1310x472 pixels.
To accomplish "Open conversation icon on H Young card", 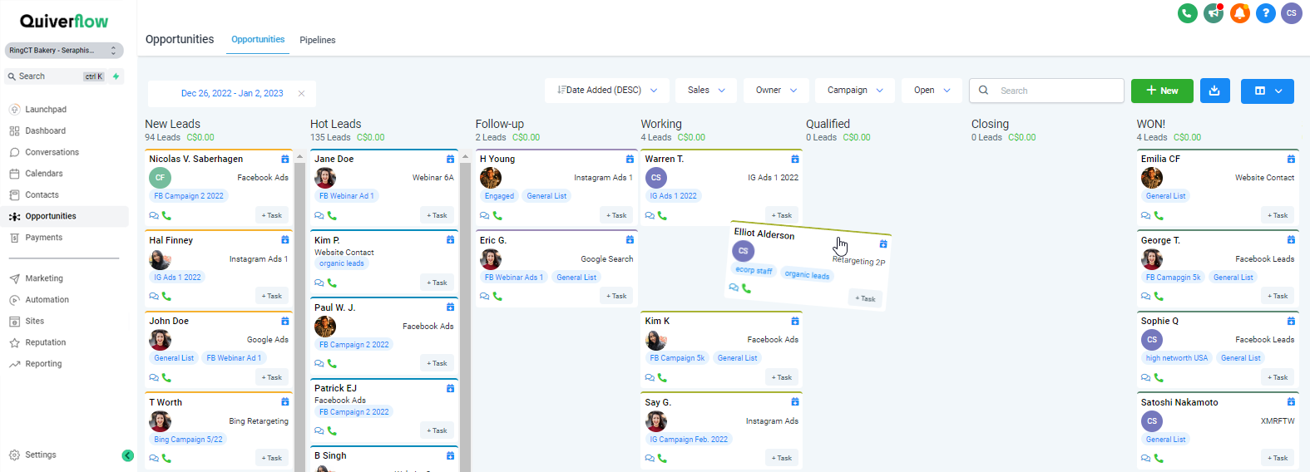I will point(485,215).
